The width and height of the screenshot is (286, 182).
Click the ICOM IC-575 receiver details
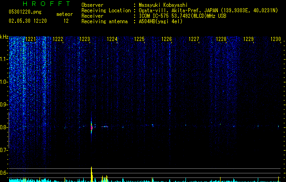coord(182,16)
